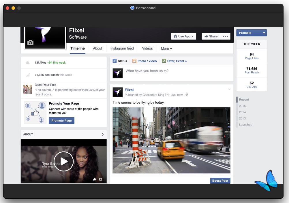Viewport: 289px width, 203px height.
Task: Open the Videos tab
Action: 147,48
